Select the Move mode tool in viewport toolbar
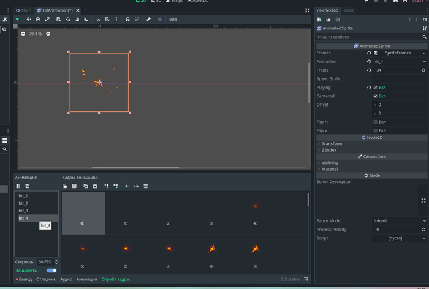 (x=28, y=20)
